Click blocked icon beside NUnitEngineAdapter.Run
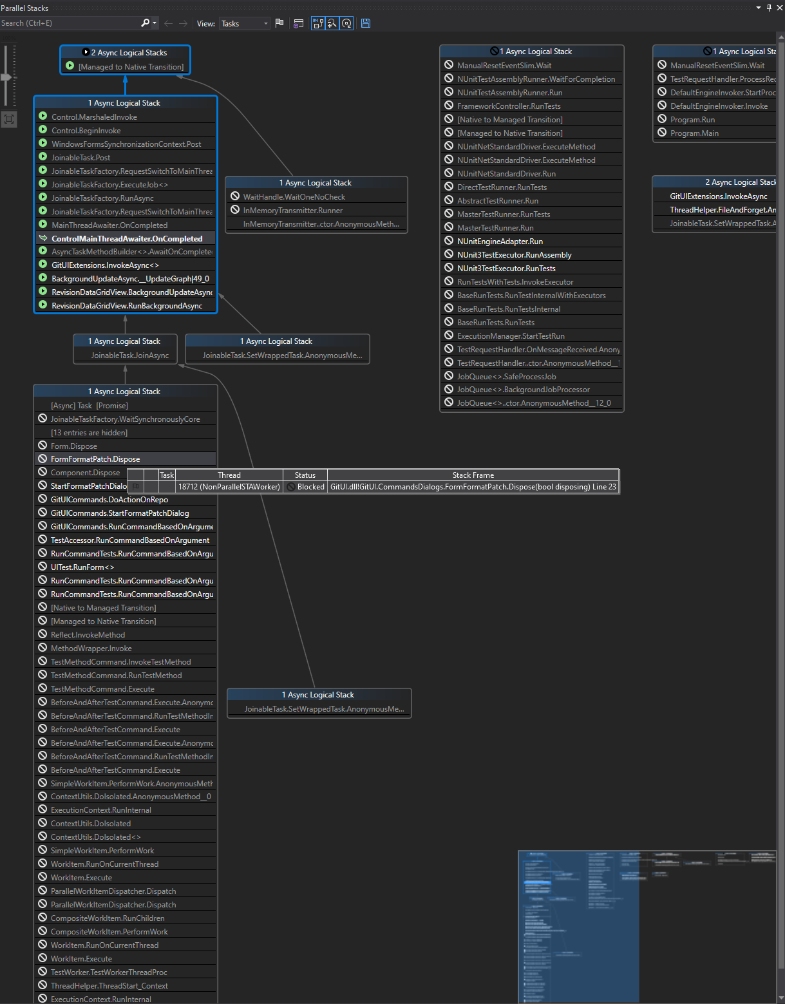Image resolution: width=785 pixels, height=1004 pixels. [x=449, y=241]
